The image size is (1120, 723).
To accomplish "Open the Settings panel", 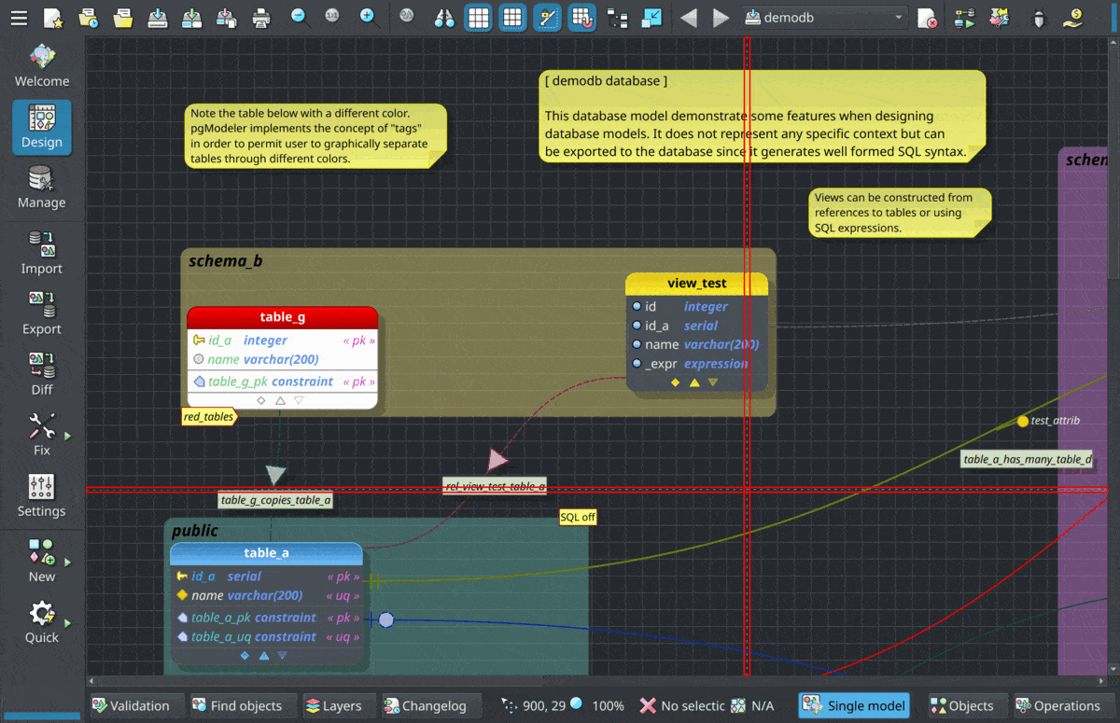I will pos(42,495).
